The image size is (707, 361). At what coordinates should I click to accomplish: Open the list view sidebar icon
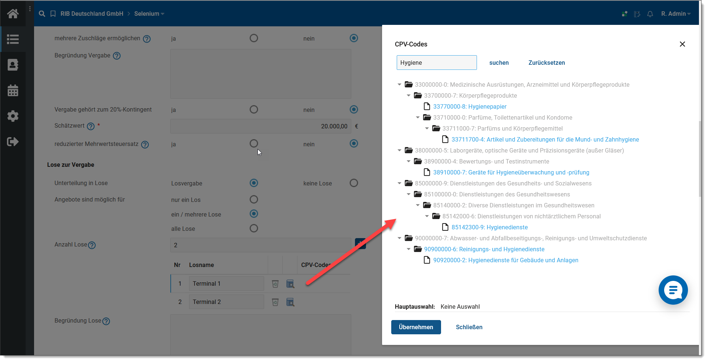pos(13,39)
